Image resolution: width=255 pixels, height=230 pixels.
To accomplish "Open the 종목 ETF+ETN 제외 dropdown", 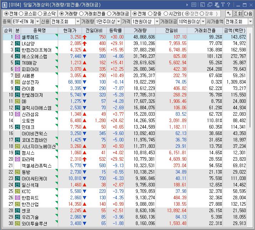I will pyautogui.click(x=37, y=21).
